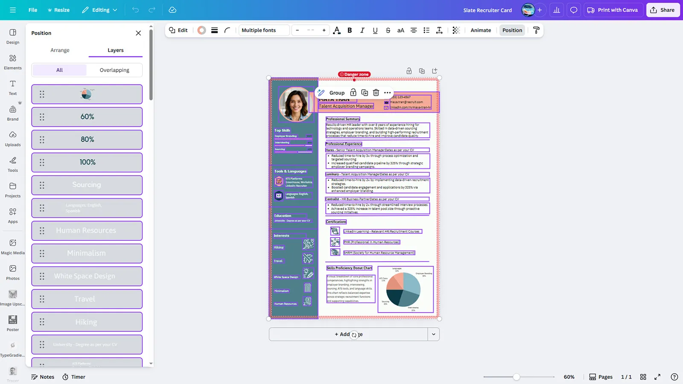This screenshot has width=683, height=384.
Task: Open the Multiple fonts dropdown
Action: 264,30
